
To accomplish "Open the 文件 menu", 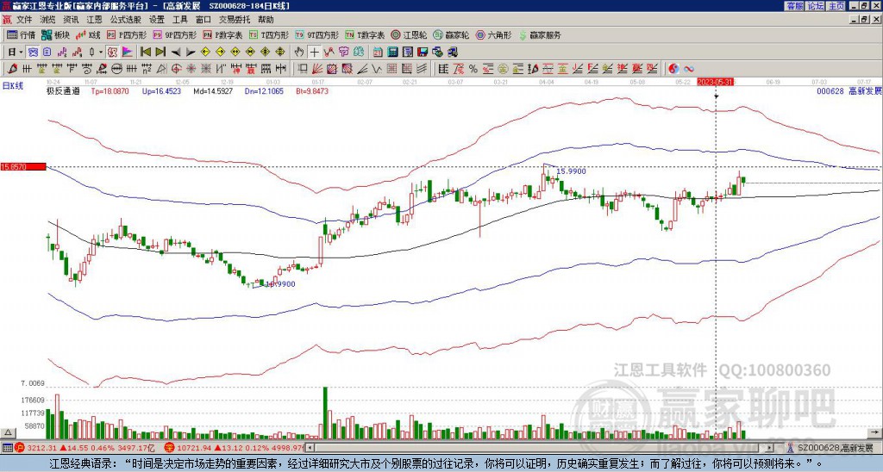I will coord(24,20).
